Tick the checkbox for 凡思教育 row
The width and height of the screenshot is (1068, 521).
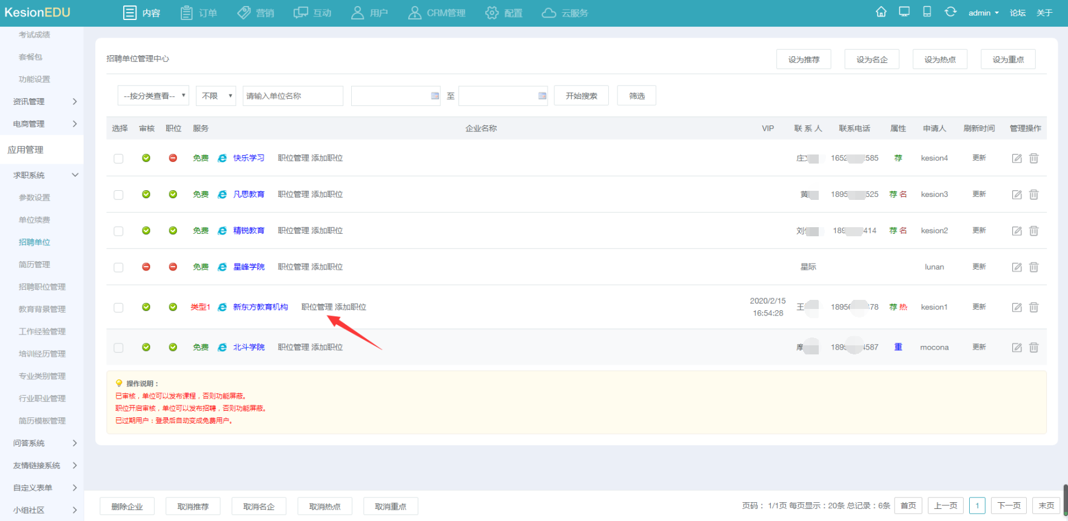click(x=118, y=195)
